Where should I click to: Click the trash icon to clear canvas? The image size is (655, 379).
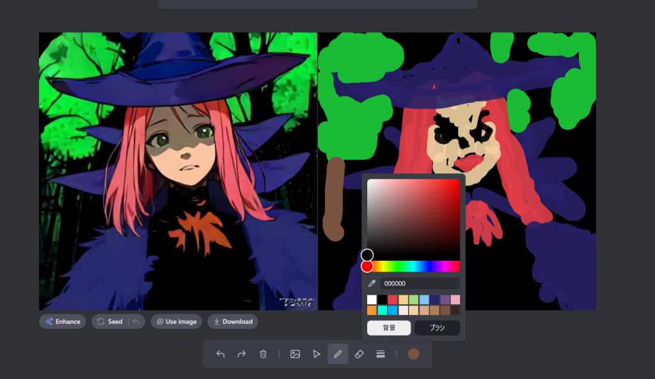tap(263, 354)
